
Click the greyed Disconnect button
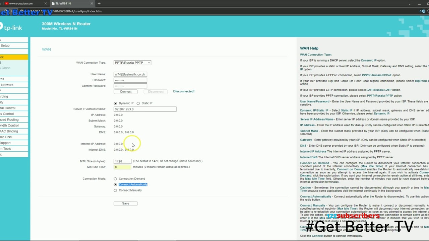pyautogui.click(x=156, y=91)
